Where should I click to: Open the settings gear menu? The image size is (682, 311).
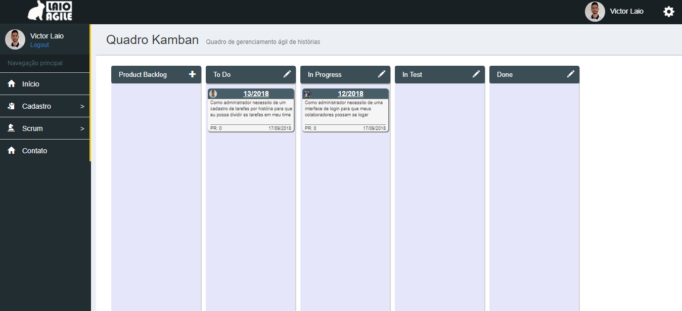pos(669,11)
